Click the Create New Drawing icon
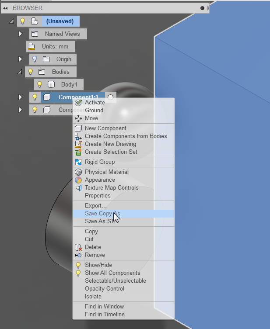The image size is (270, 329). (78, 144)
